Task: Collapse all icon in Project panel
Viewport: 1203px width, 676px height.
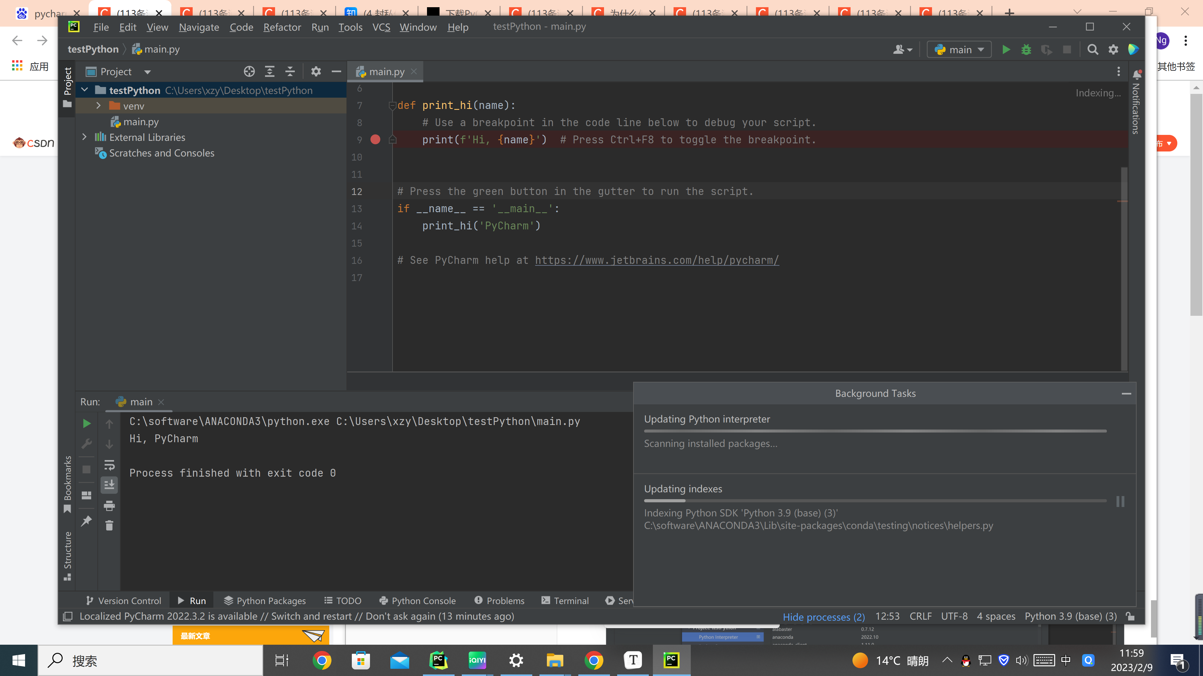Action: (290, 71)
